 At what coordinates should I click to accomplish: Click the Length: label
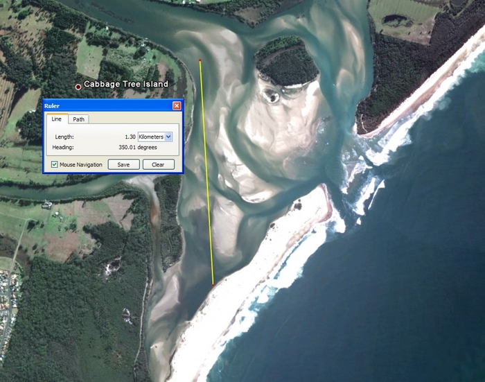(64, 137)
